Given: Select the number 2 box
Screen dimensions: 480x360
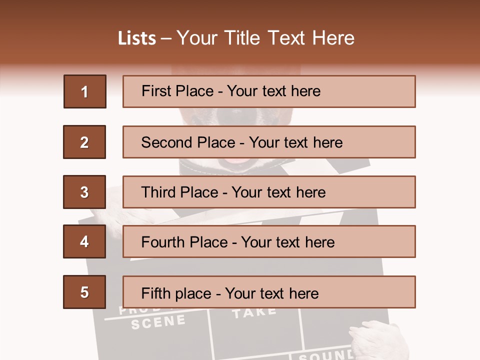Looking at the screenshot, I should [x=84, y=142].
